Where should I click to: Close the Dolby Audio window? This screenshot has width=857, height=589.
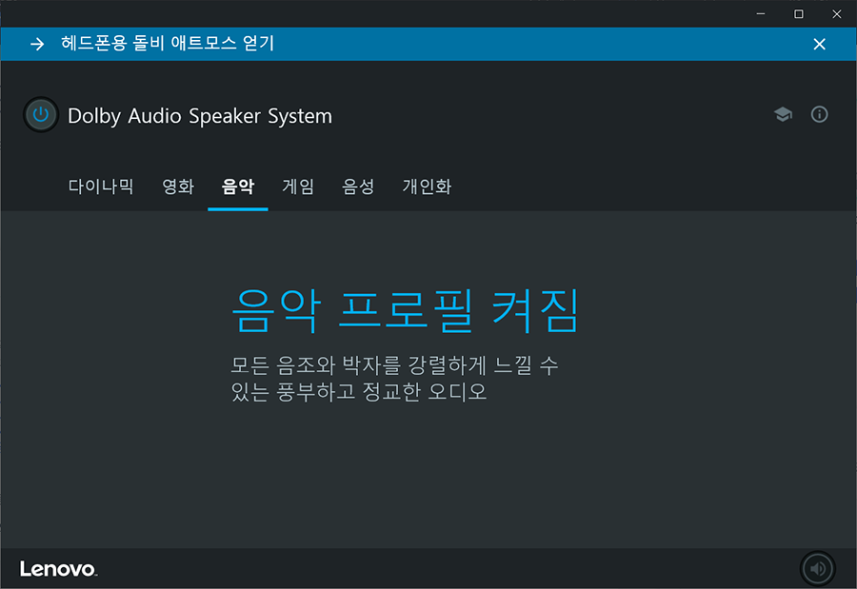[x=836, y=13]
